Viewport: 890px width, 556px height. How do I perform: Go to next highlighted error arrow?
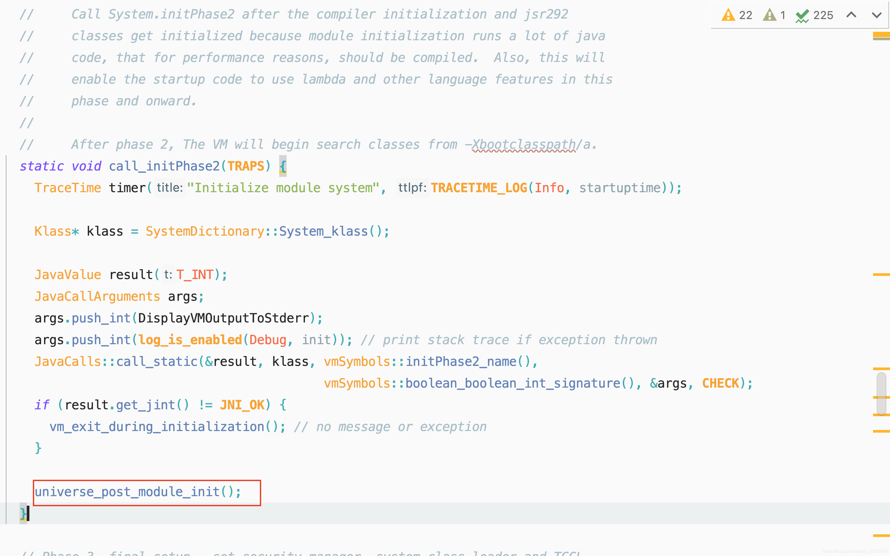pos(877,15)
